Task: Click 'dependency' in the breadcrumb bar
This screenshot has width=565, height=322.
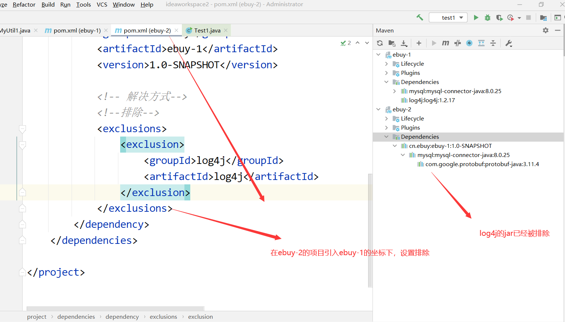Action: tap(122, 317)
